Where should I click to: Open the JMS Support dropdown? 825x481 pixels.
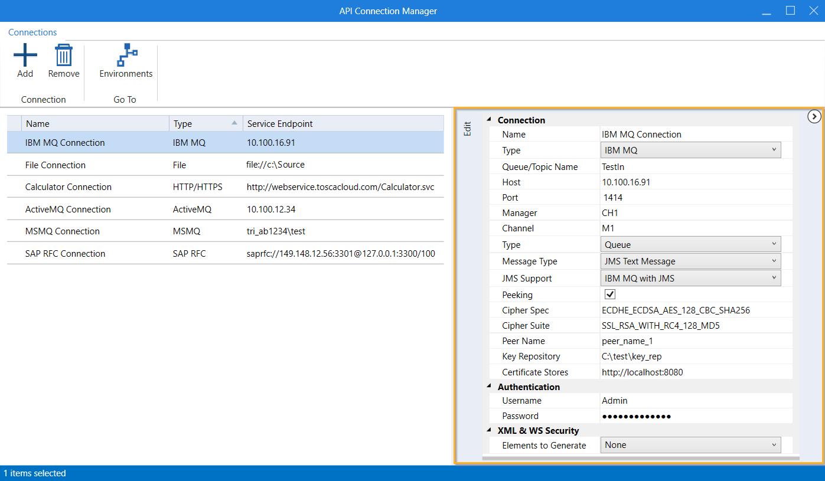click(690, 279)
